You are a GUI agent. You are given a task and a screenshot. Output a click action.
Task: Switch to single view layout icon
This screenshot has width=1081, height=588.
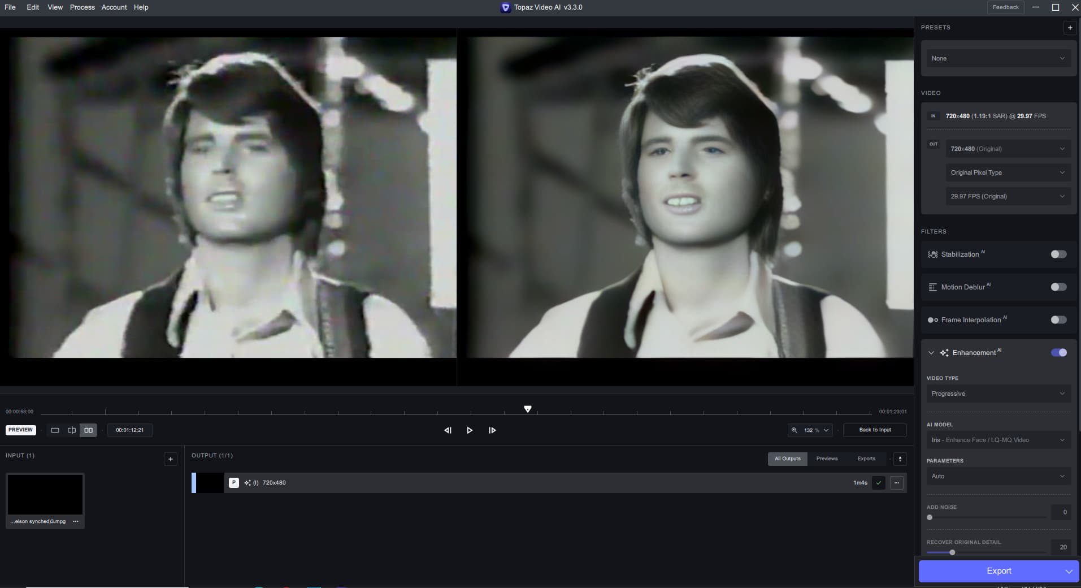pyautogui.click(x=55, y=430)
